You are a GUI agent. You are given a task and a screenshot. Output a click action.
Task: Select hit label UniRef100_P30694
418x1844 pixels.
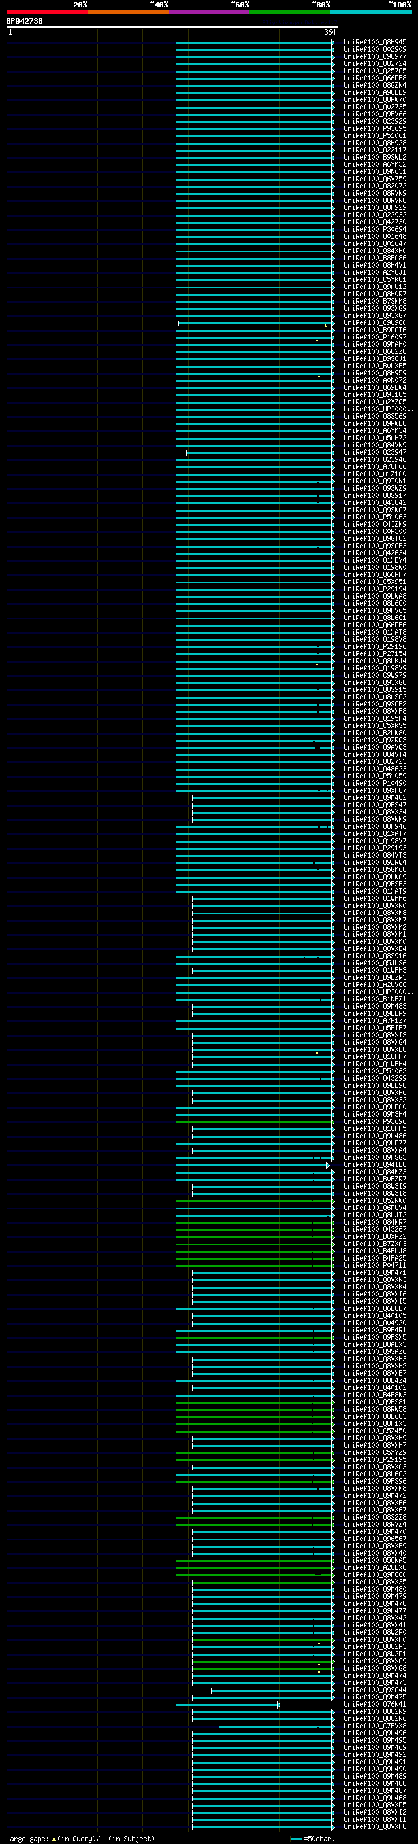[375, 229]
